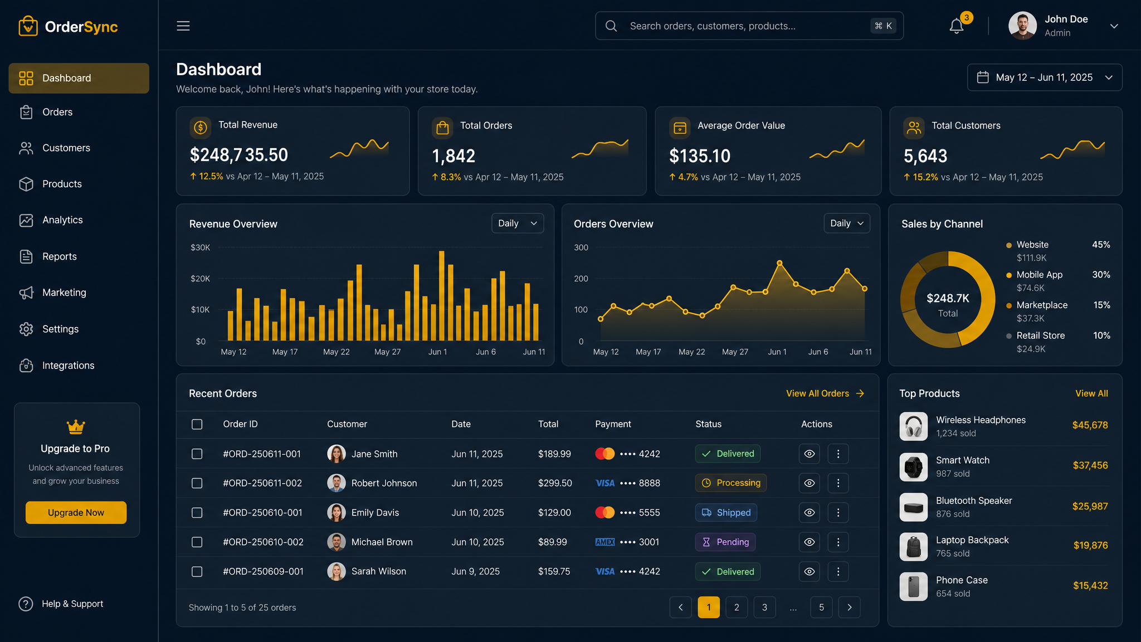This screenshot has width=1141, height=642.
Task: Click the Total Revenue dollar icon
Action: point(201,128)
